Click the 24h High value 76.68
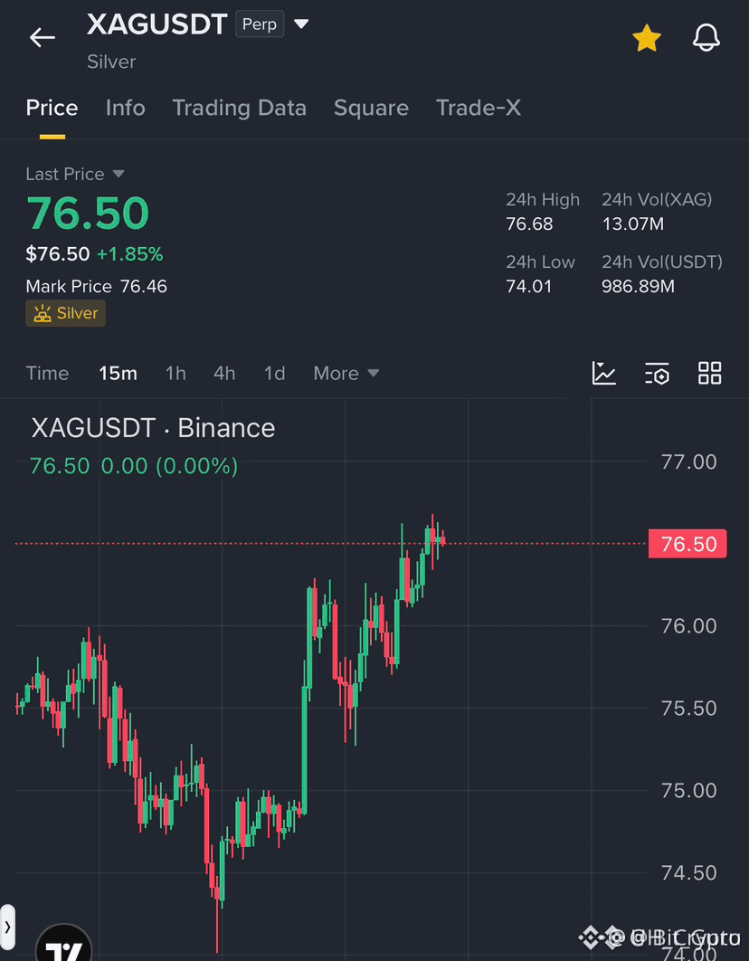 click(529, 224)
